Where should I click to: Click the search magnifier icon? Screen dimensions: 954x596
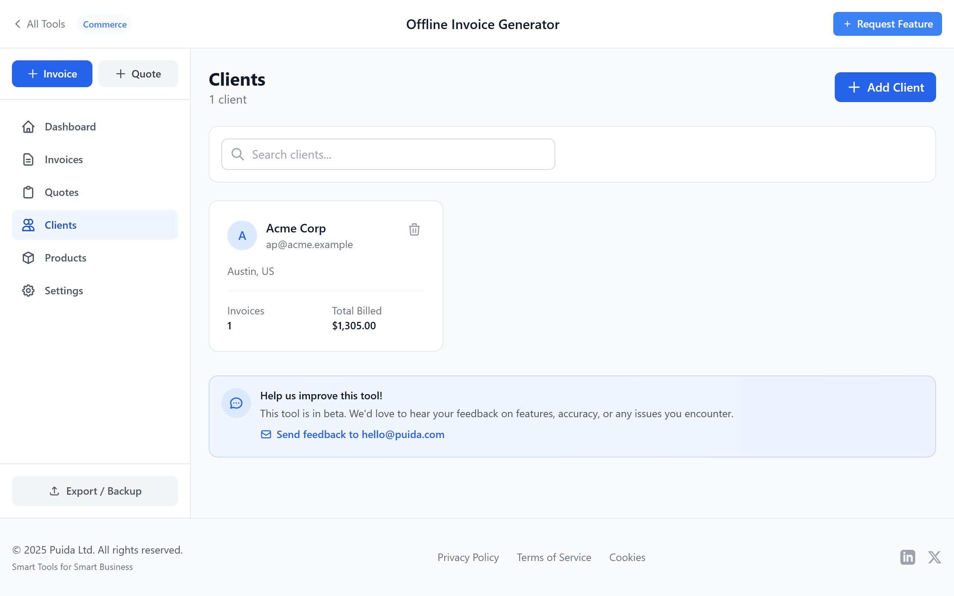point(237,154)
